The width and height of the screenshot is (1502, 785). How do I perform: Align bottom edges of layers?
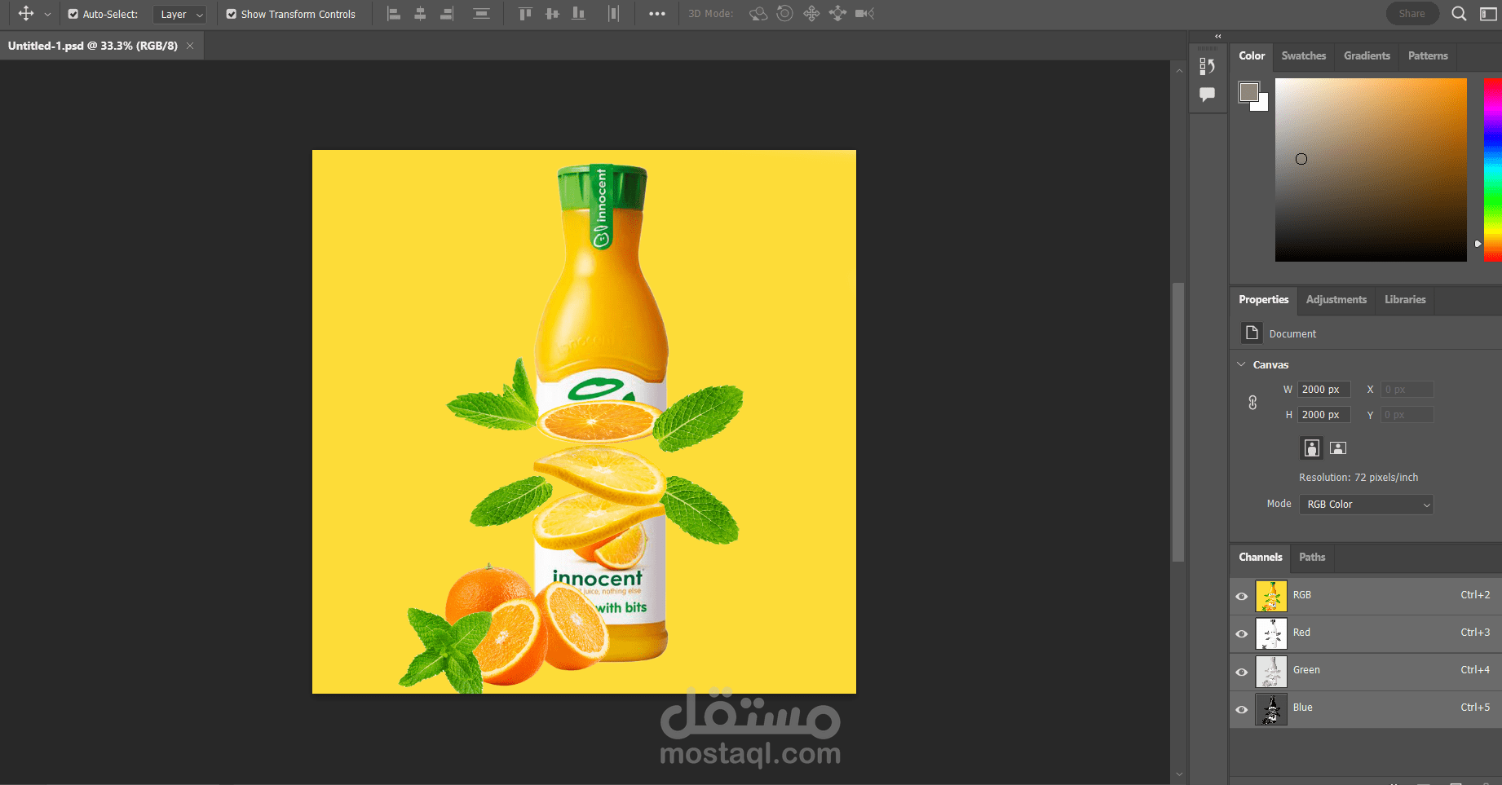(579, 14)
